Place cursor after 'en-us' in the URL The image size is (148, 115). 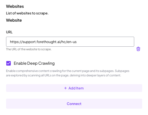[x=77, y=42]
